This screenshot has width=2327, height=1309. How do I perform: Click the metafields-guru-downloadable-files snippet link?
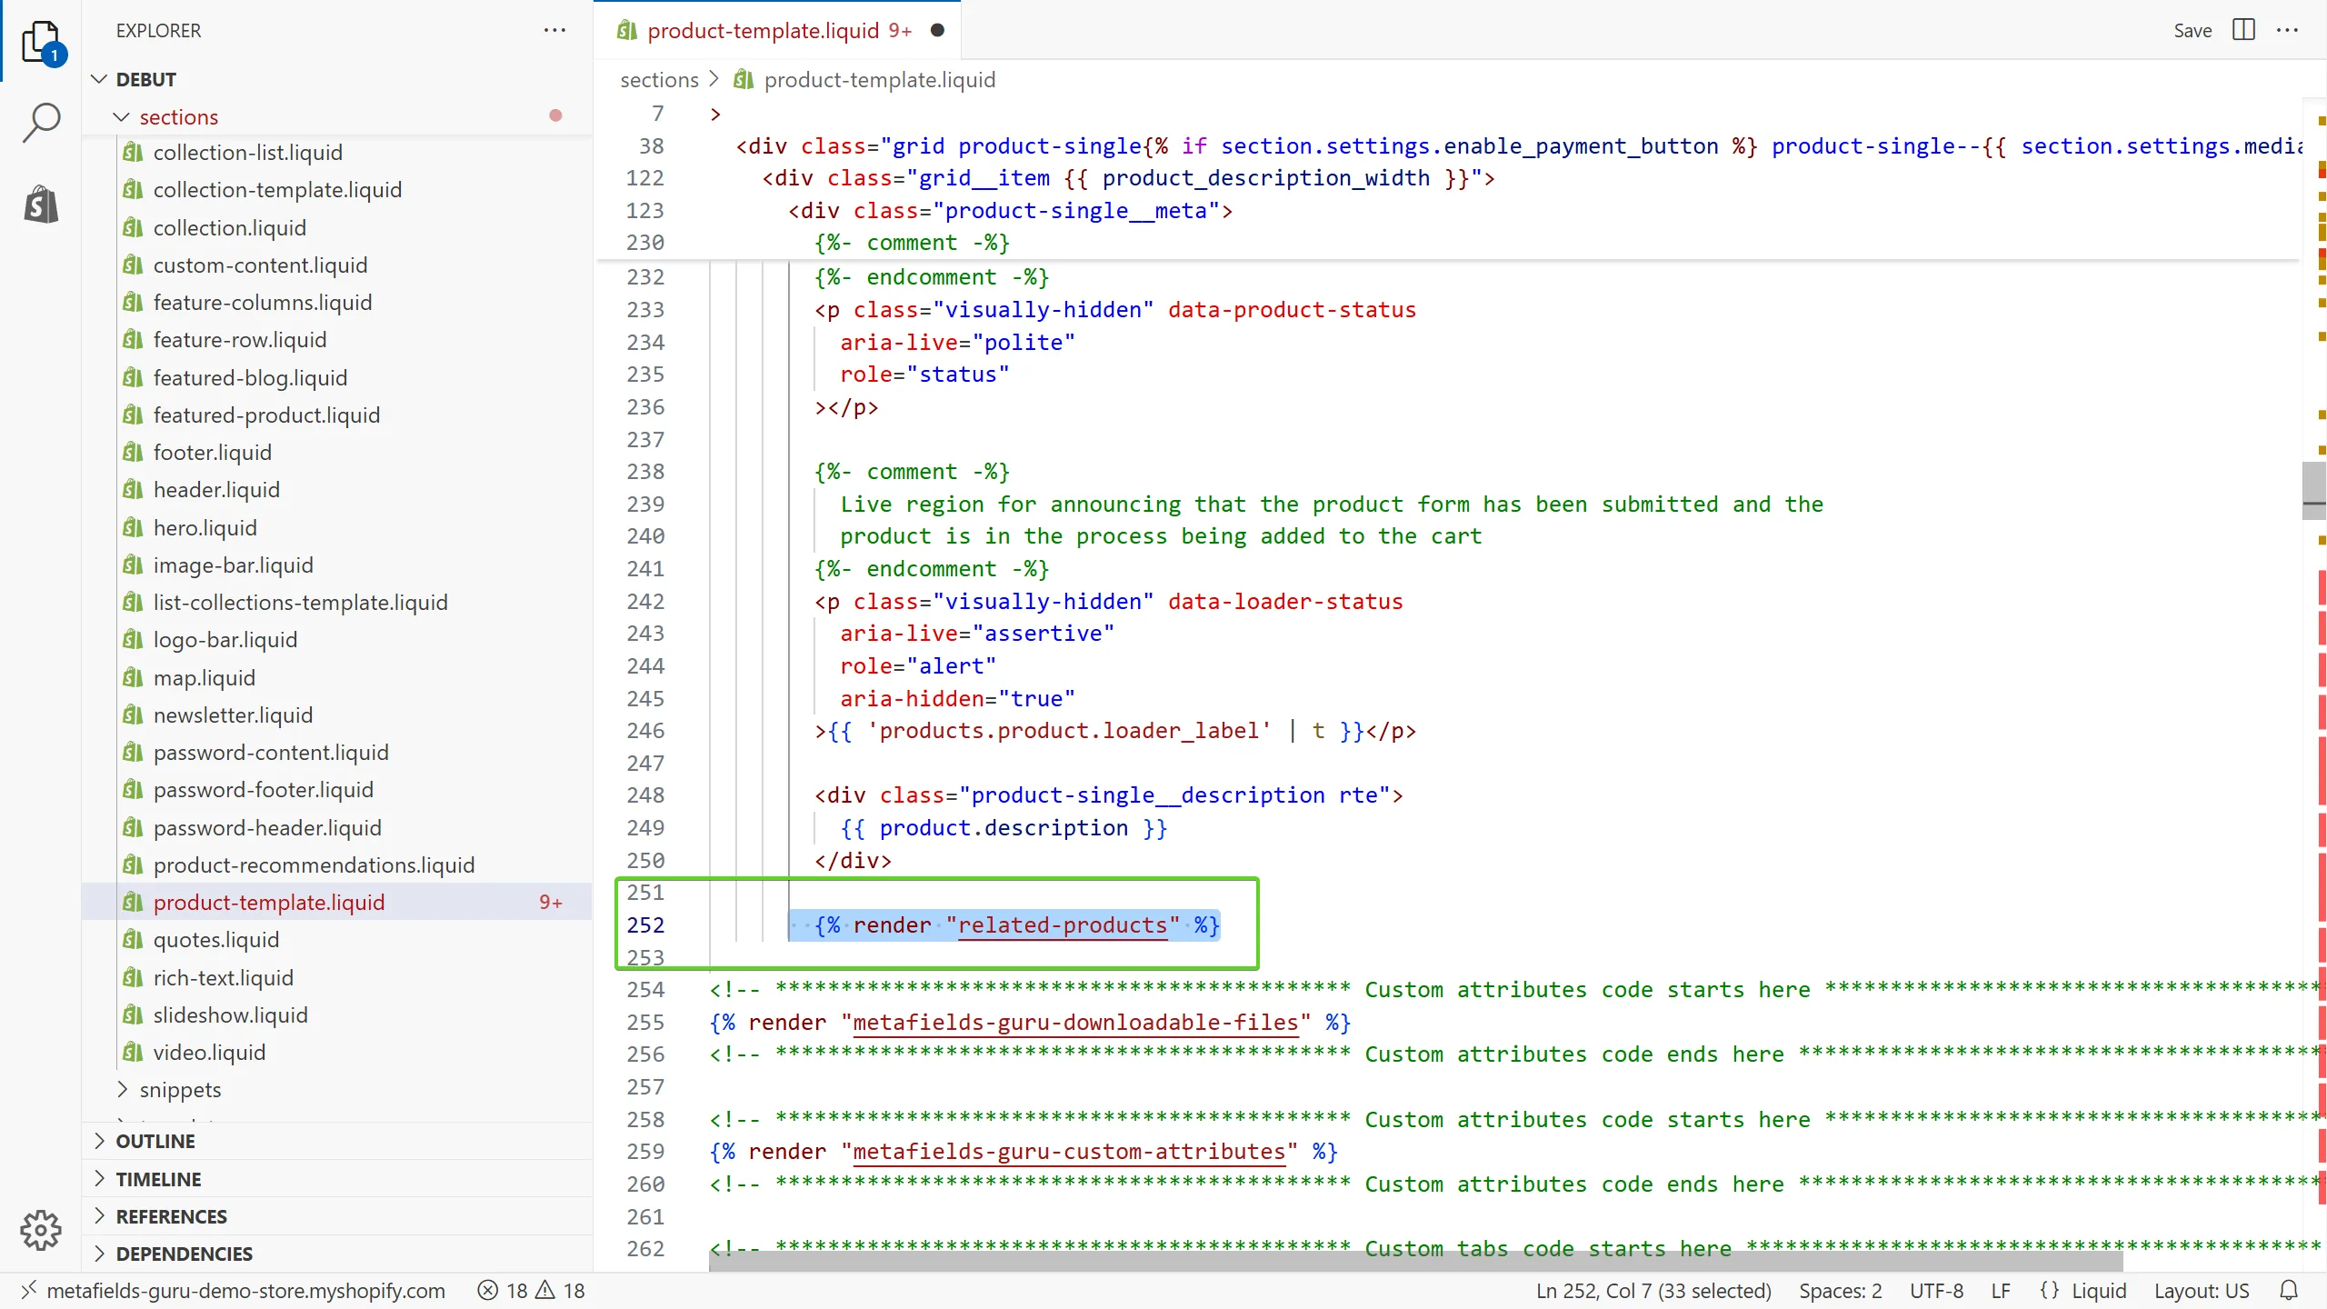click(1075, 1022)
